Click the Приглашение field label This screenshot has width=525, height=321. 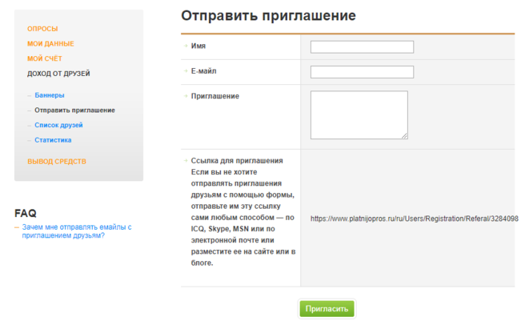pos(215,96)
